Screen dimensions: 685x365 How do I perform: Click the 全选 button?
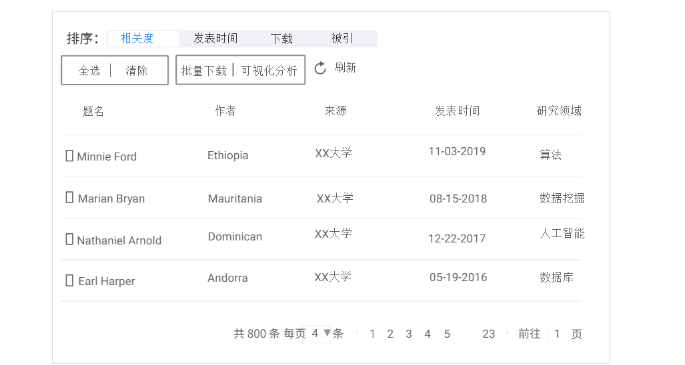point(89,71)
